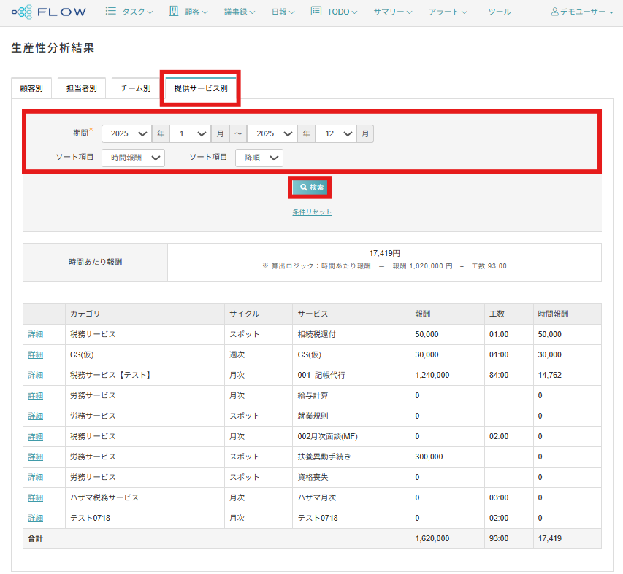Open the 時間報酬 sort item dropdown
623x574 pixels.
pos(133,158)
